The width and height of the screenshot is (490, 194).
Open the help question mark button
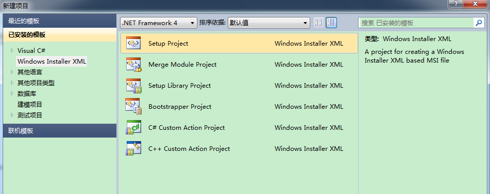pos(457,4)
